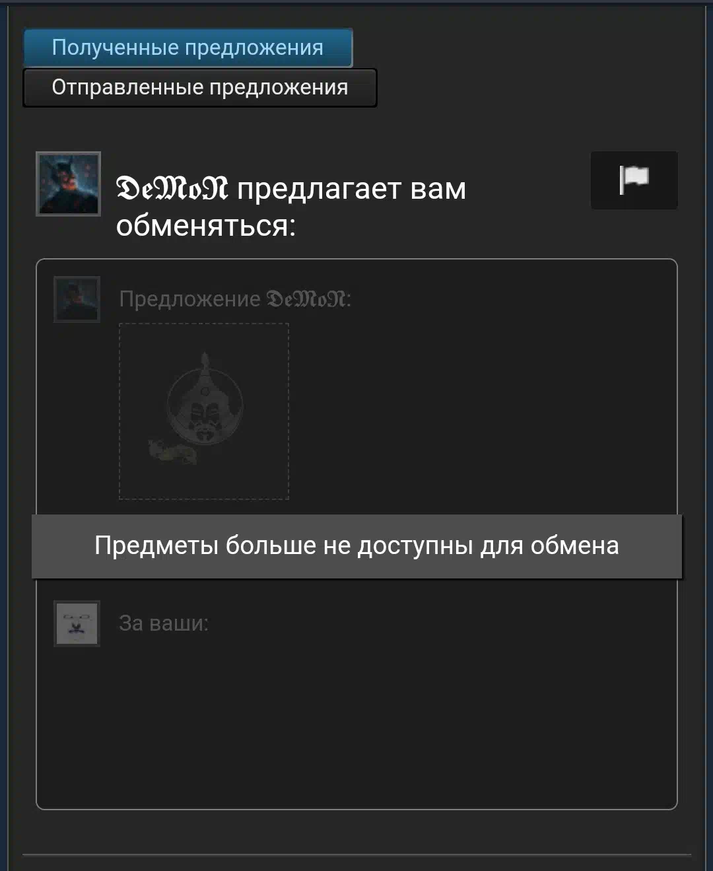Open DeMoN's profile via header name
This screenshot has width=713, height=871.
coord(172,189)
